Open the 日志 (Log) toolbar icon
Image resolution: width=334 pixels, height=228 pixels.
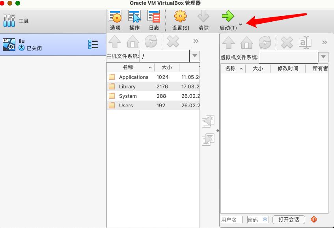tap(153, 17)
